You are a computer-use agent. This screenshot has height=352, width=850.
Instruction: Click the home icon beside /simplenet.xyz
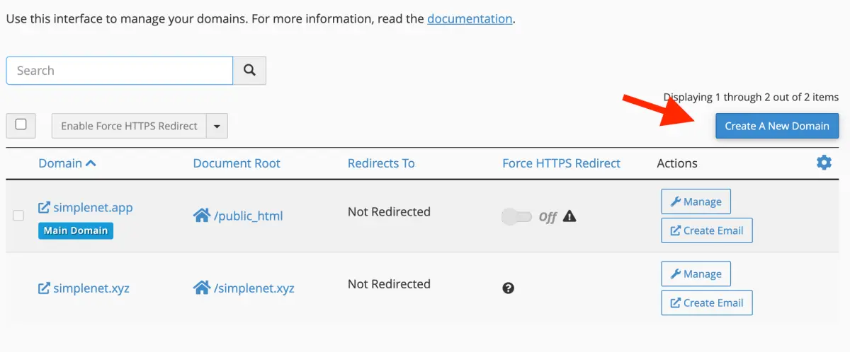point(201,288)
